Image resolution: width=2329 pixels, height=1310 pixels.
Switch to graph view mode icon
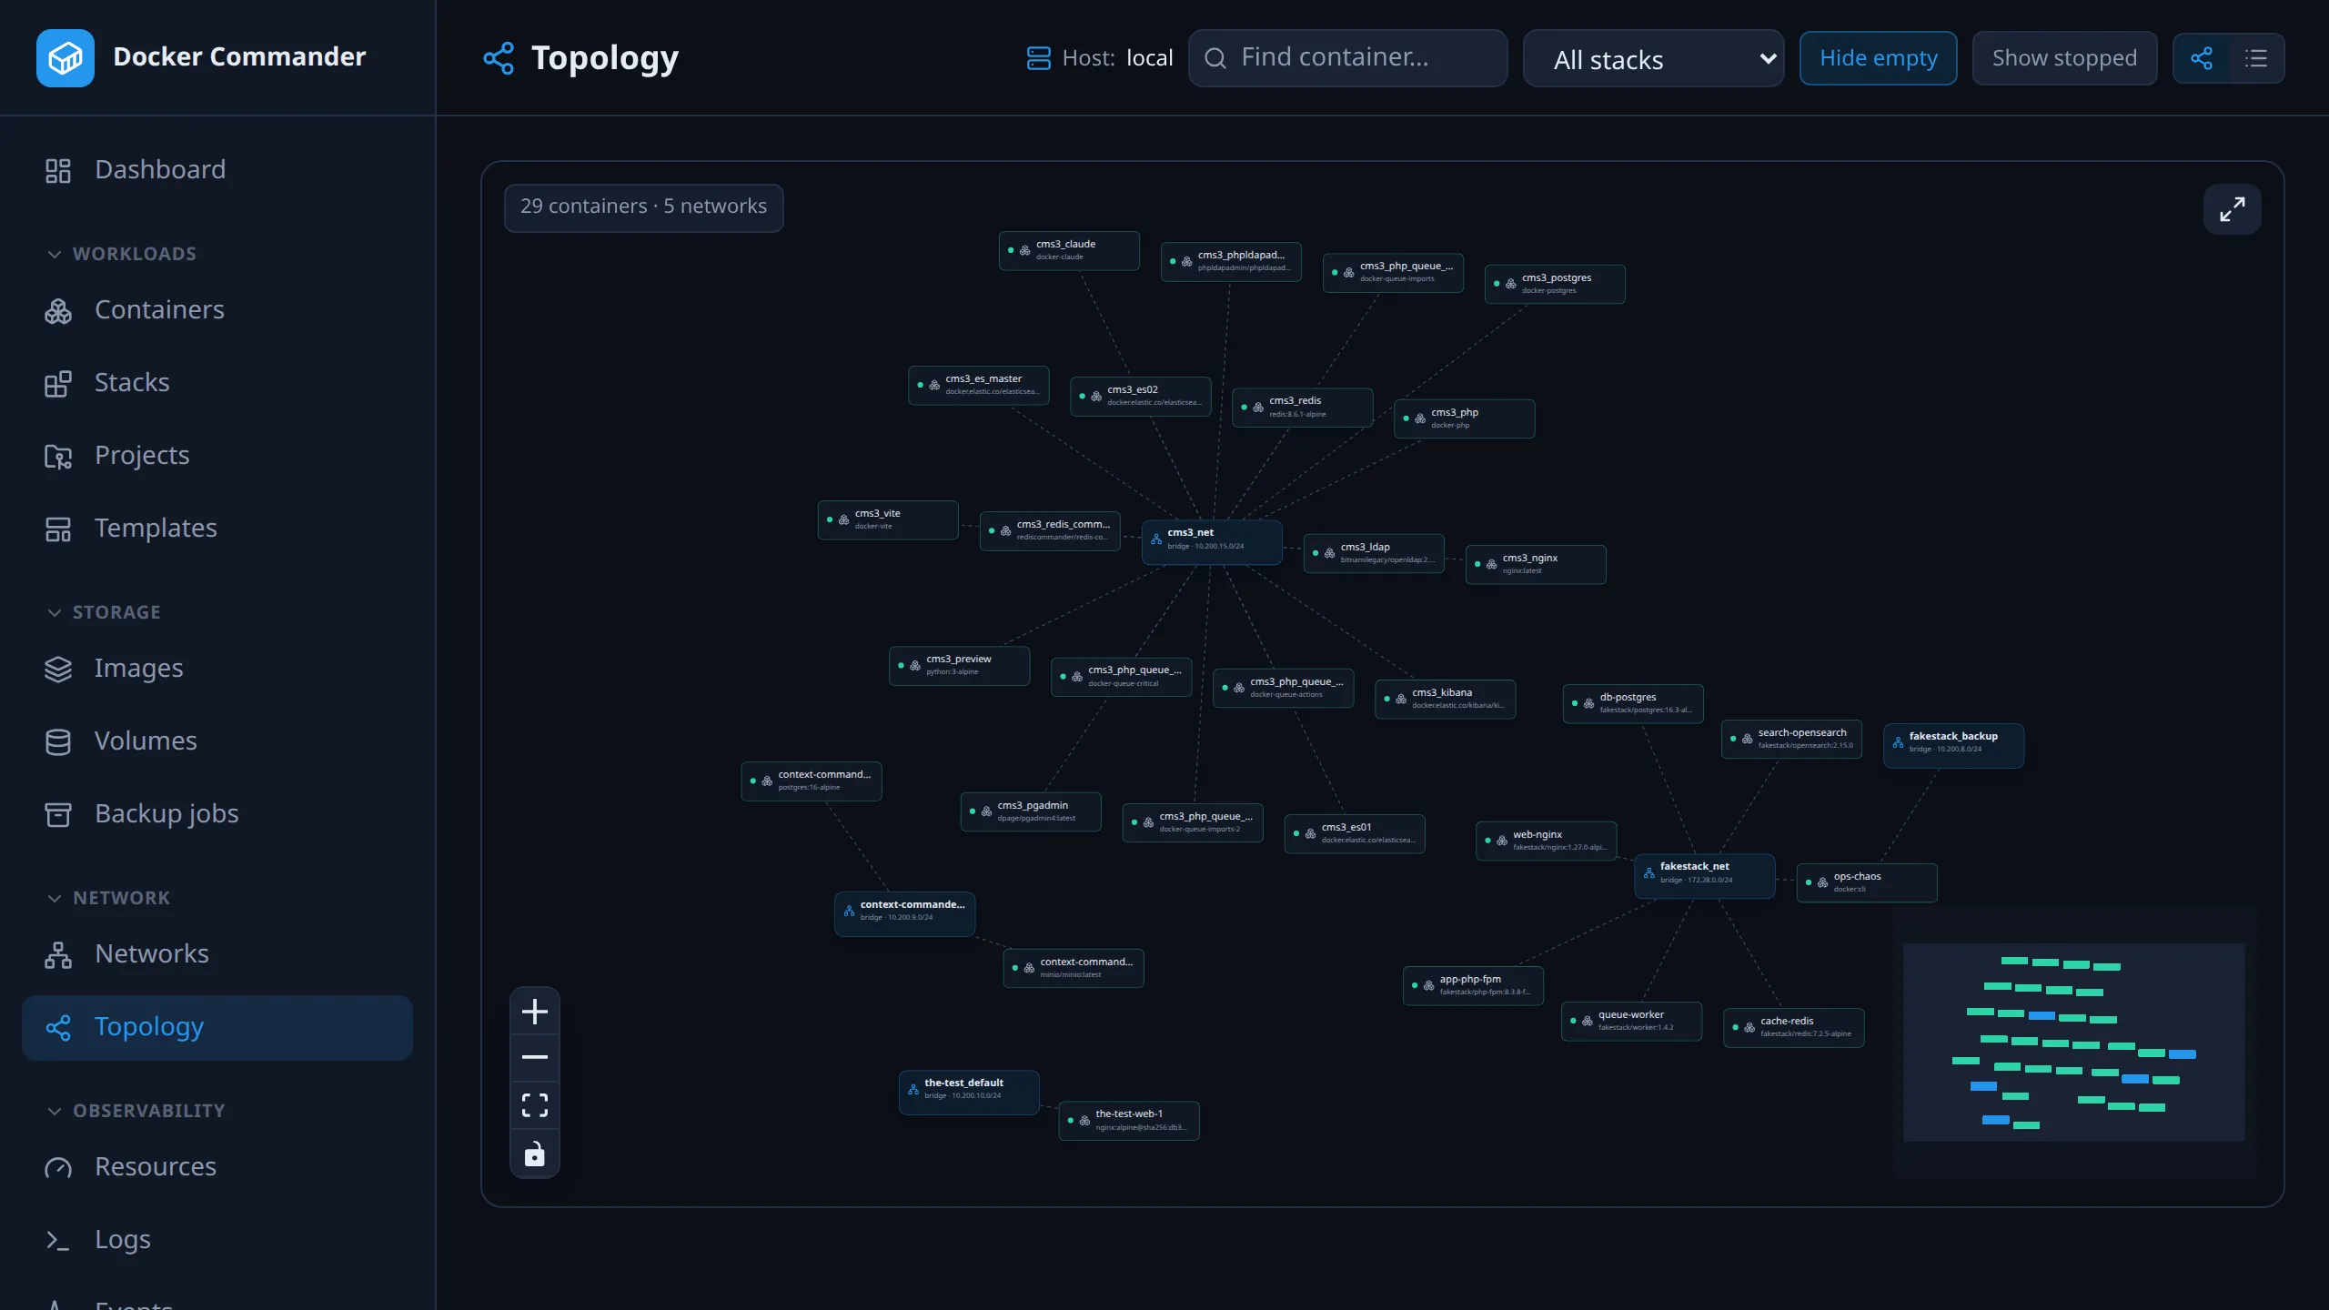coord(2202,58)
